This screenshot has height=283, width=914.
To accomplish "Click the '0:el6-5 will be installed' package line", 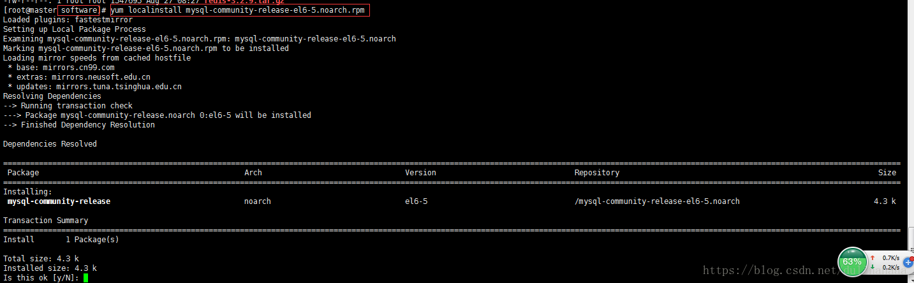I will pos(157,115).
